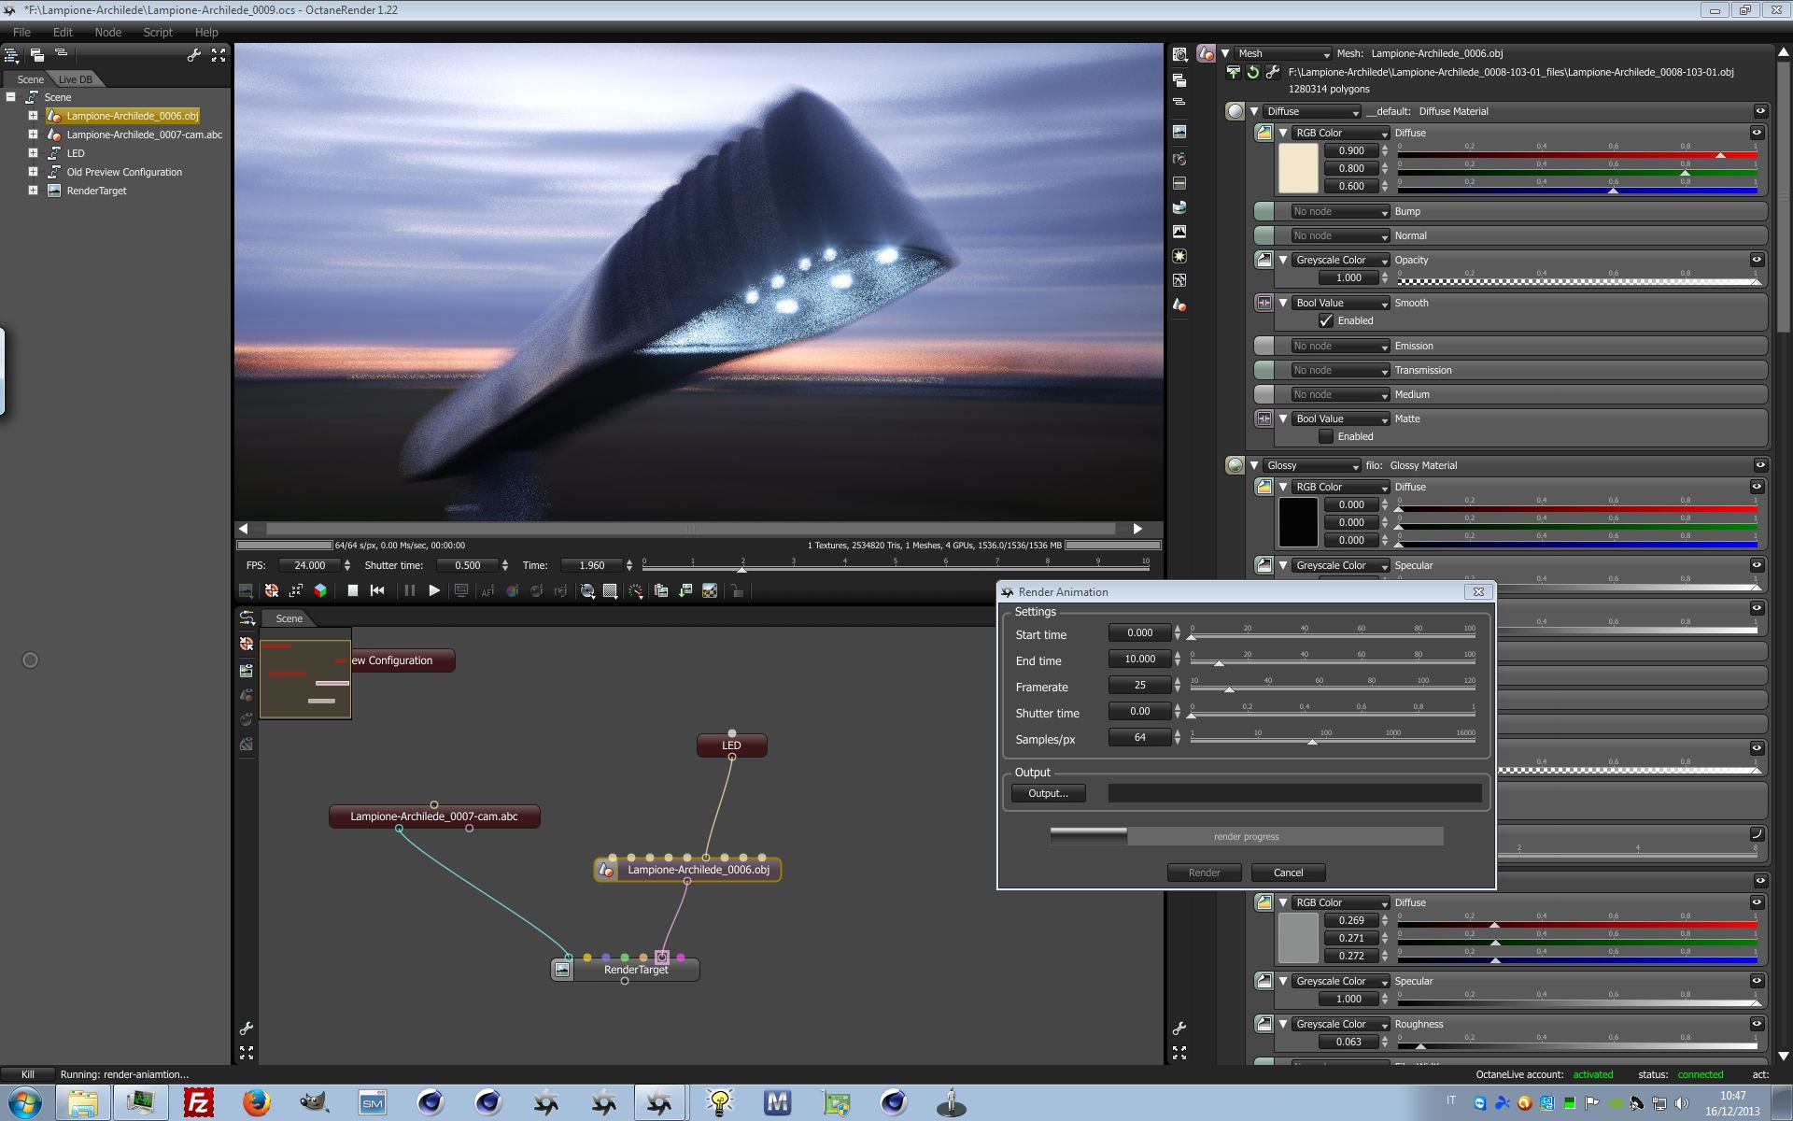This screenshot has width=1793, height=1121.
Task: Open the Script menu
Action: 157,32
